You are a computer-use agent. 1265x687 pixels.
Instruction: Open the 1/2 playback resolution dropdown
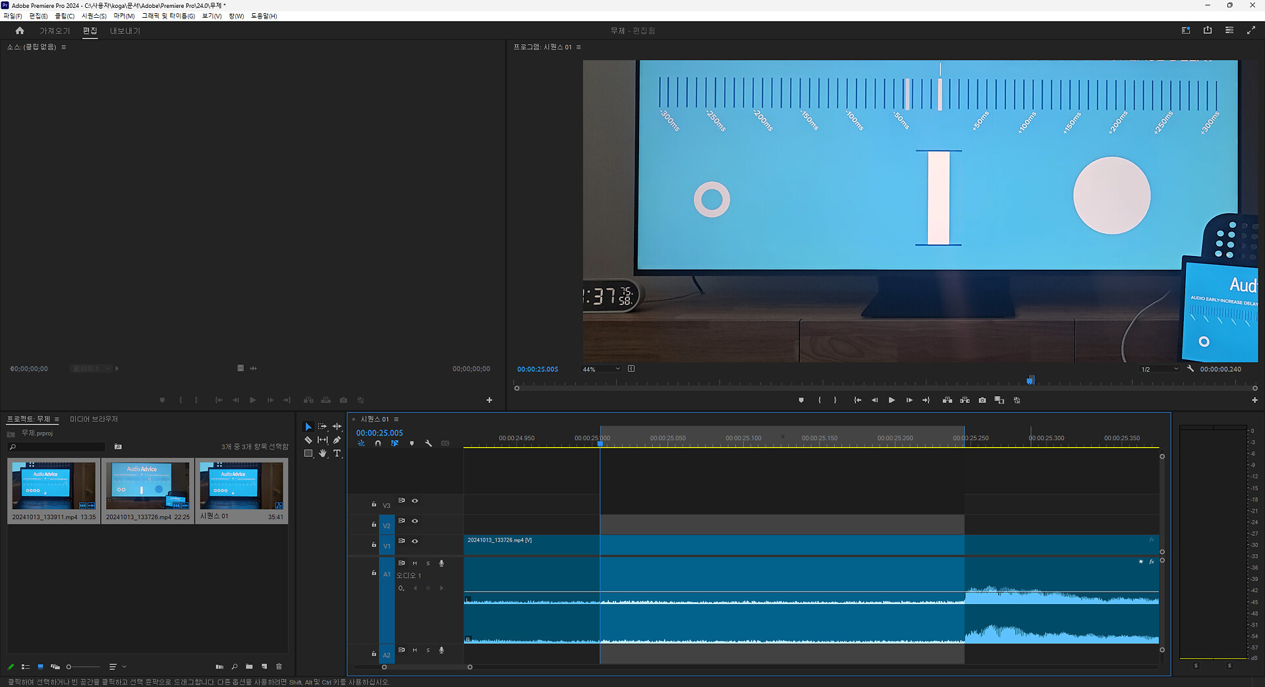pyautogui.click(x=1159, y=369)
